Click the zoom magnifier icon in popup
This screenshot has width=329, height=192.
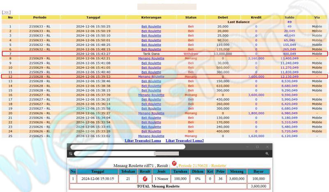pyautogui.click(x=266, y=154)
